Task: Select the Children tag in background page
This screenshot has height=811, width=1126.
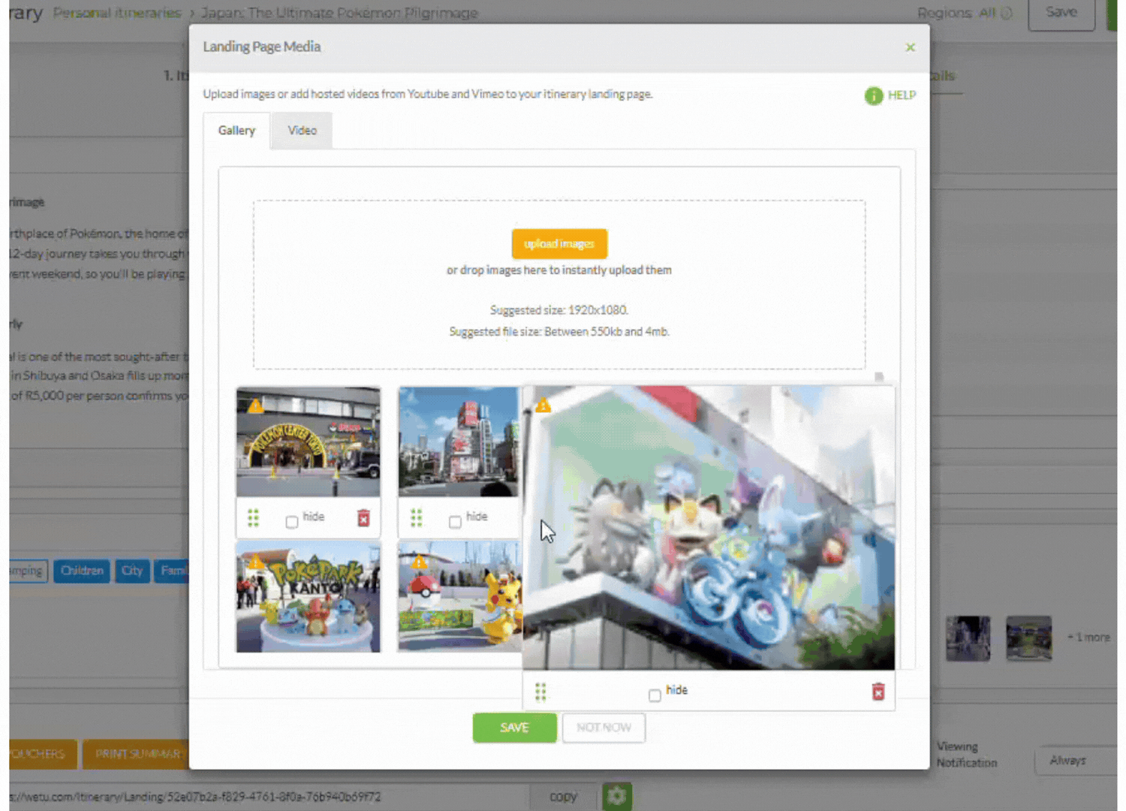Action: pyautogui.click(x=82, y=571)
